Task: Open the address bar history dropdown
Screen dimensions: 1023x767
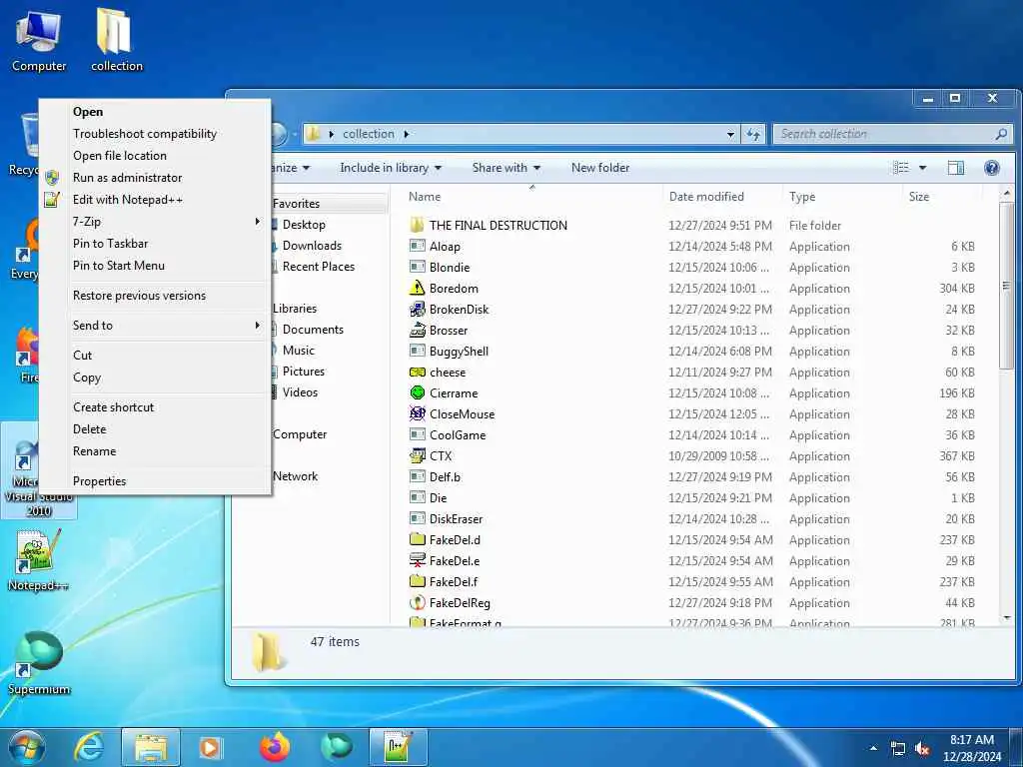Action: point(730,134)
